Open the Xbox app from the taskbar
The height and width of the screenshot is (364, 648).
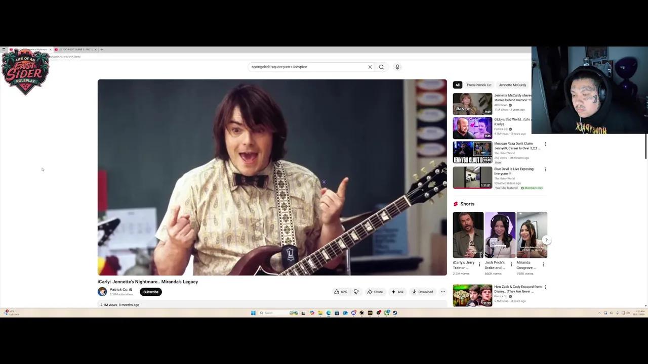pos(387,313)
